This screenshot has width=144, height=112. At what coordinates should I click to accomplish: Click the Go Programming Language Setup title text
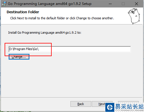click(50, 4)
